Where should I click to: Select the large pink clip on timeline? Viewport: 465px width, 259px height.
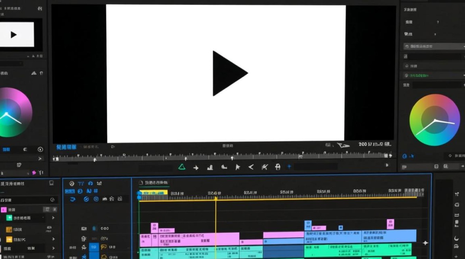click(x=199, y=239)
